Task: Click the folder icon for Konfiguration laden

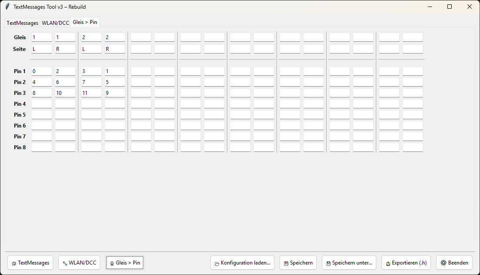Action: (x=217, y=263)
